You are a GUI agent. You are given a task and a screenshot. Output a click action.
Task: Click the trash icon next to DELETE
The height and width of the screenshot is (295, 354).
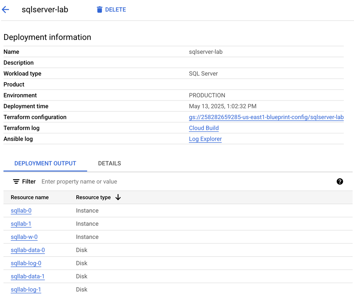coord(99,9)
